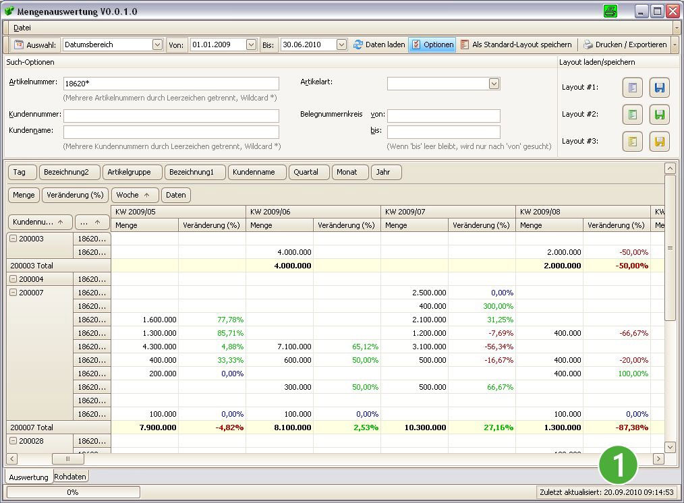The width and height of the screenshot is (684, 503).
Task: Click the Daten field button
Action: [x=176, y=195]
